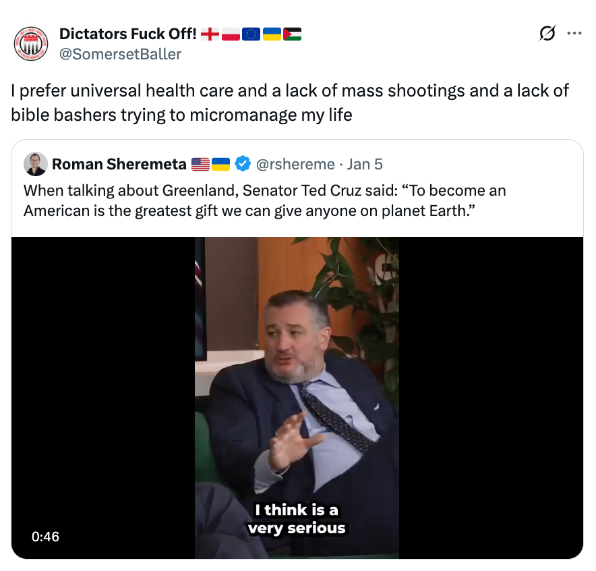Viewport: 596px width, 571px height.
Task: Click the US flag next to Roman Sheremeta
Action: pos(201,164)
